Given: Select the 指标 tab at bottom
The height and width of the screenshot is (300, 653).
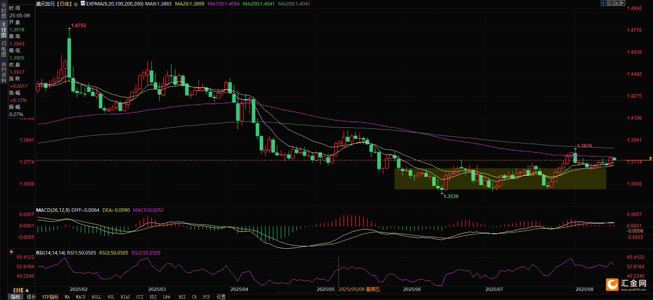Looking at the screenshot, I should pos(16,297).
